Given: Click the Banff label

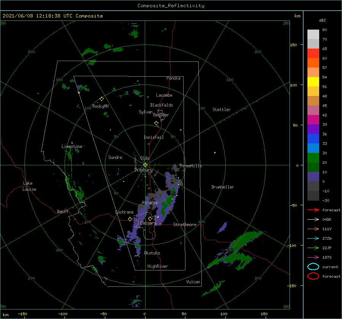Looking at the screenshot, I should (x=63, y=211).
